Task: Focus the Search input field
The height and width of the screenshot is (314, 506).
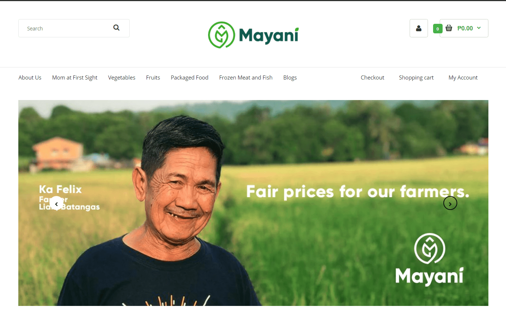Action: tap(68, 28)
